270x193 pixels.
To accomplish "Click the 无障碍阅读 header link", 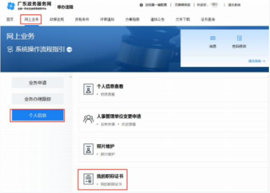I will coord(182,5).
